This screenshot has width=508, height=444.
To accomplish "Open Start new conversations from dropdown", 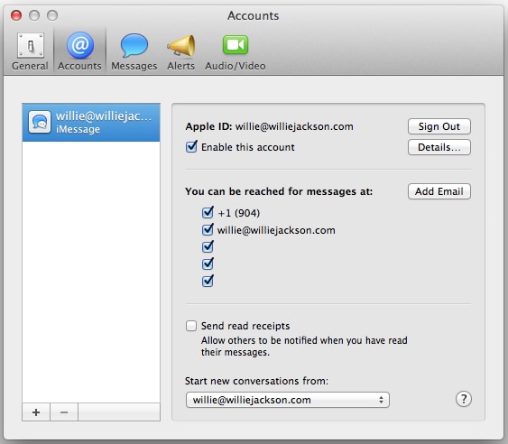I will [x=288, y=400].
